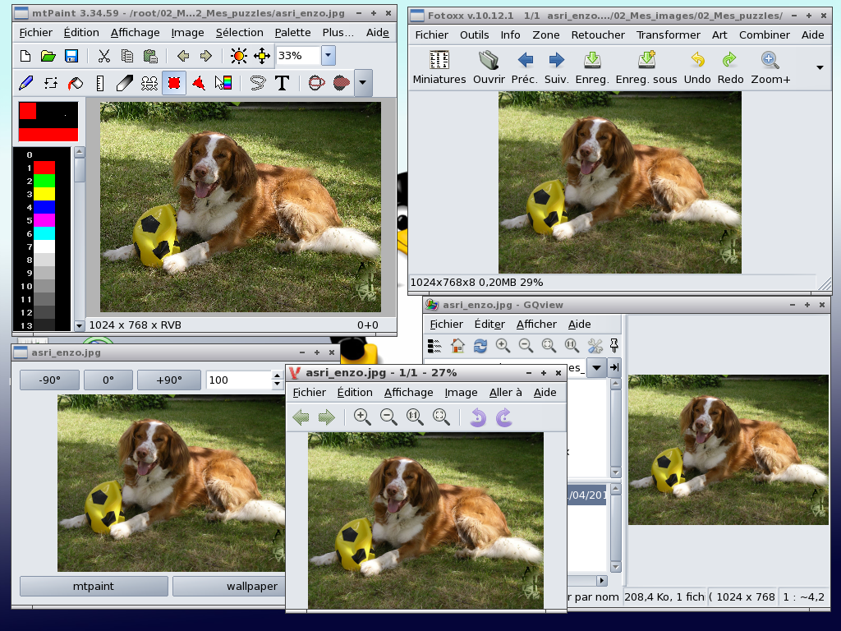The height and width of the screenshot is (631, 841).
Task: Select the red-triangle polygon selection tool
Action: 199,83
